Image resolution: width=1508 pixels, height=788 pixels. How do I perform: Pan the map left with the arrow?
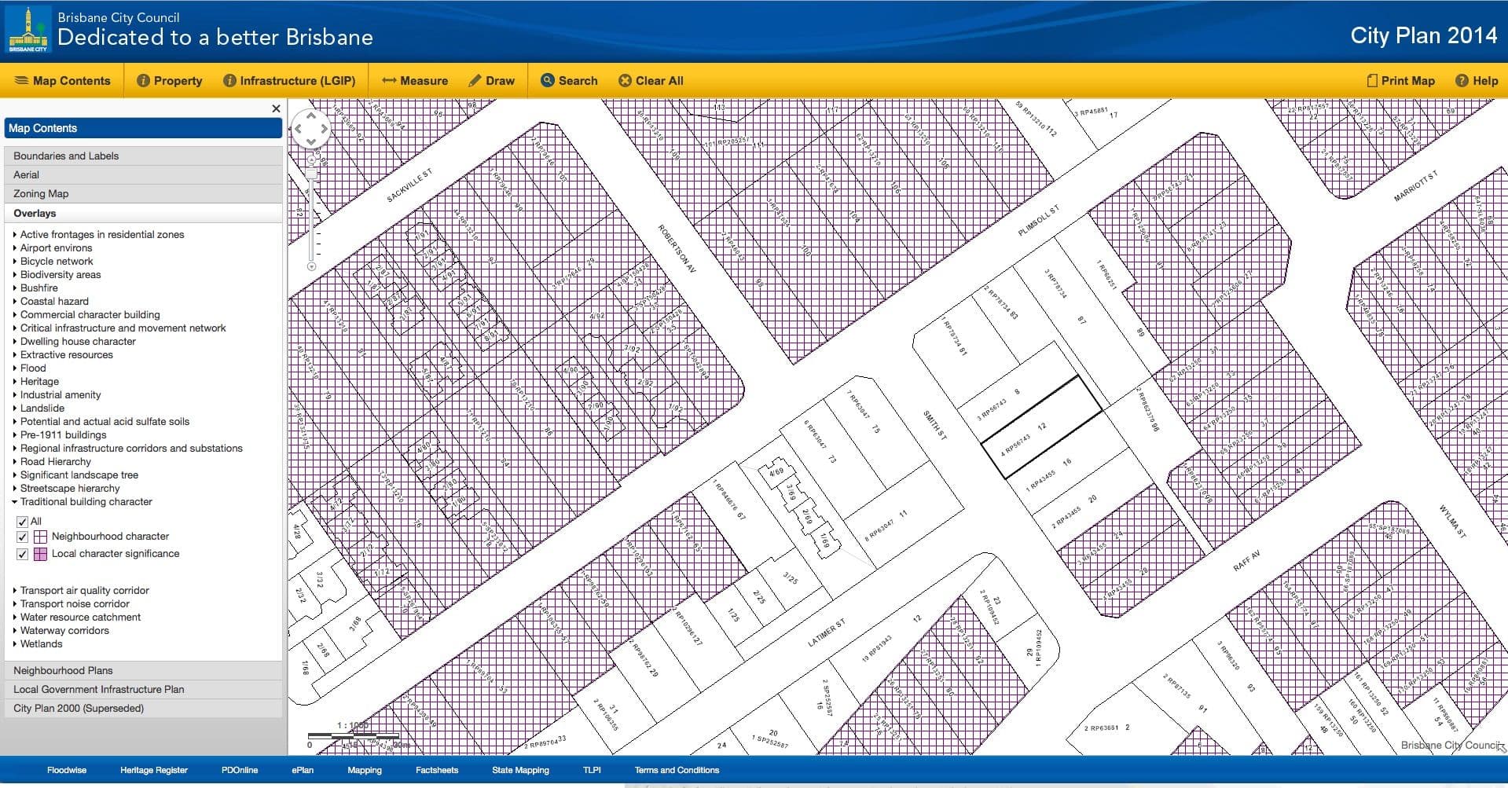pos(298,129)
